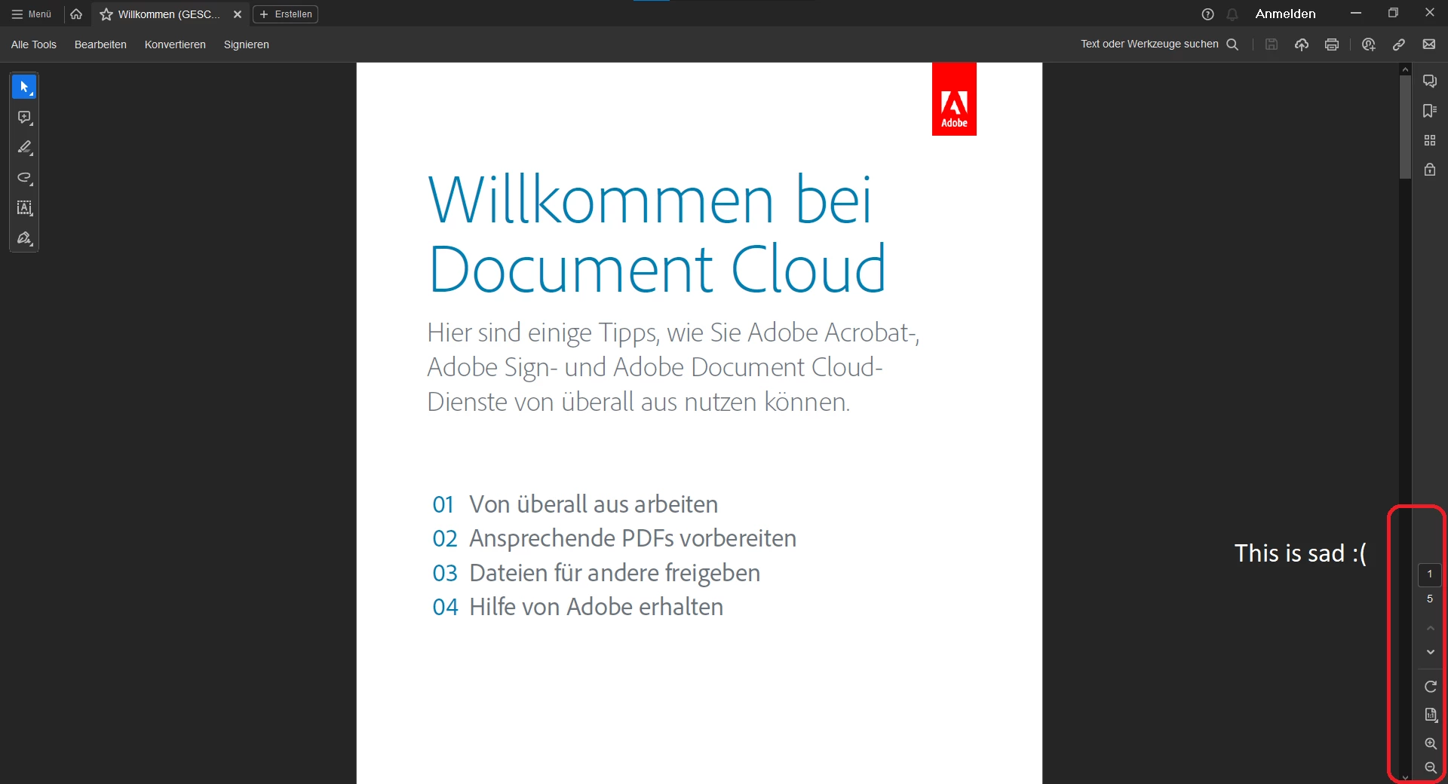Open the Konvertieren menu
The height and width of the screenshot is (784, 1448).
175,44
